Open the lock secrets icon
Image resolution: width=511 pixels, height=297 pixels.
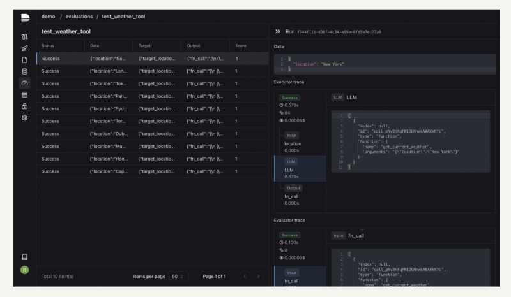click(x=25, y=106)
